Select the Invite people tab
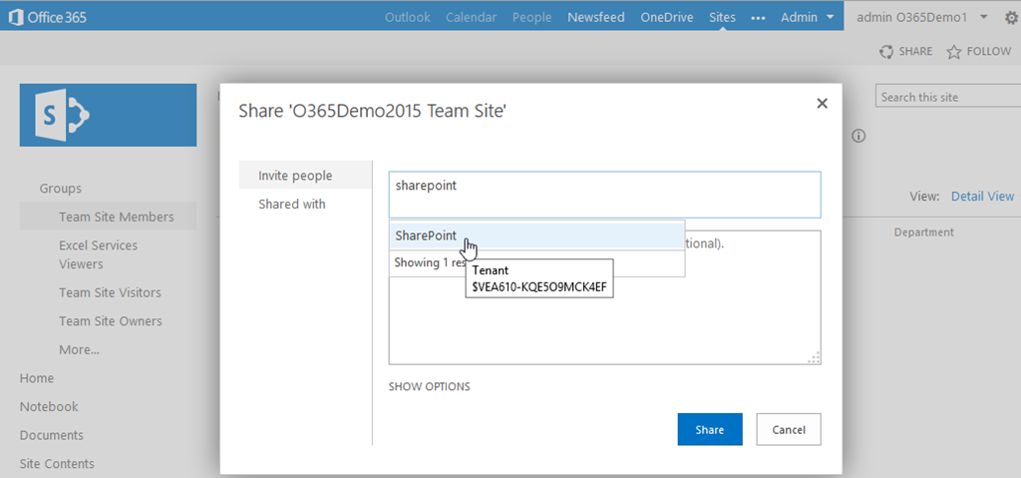The width and height of the screenshot is (1021, 478). coord(295,176)
